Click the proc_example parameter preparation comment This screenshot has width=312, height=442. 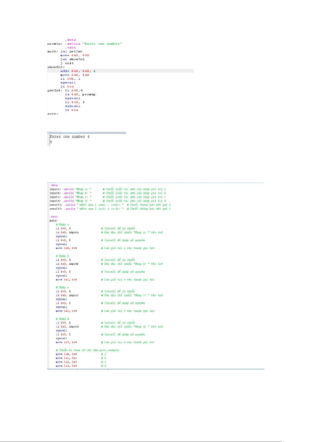tap(87, 350)
